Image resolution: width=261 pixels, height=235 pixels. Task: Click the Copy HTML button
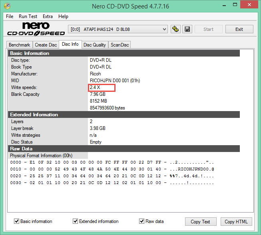(x=236, y=222)
